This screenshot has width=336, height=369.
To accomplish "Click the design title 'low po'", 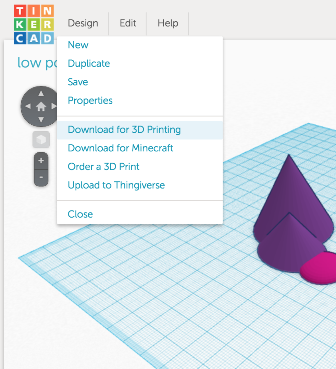I will (37, 63).
